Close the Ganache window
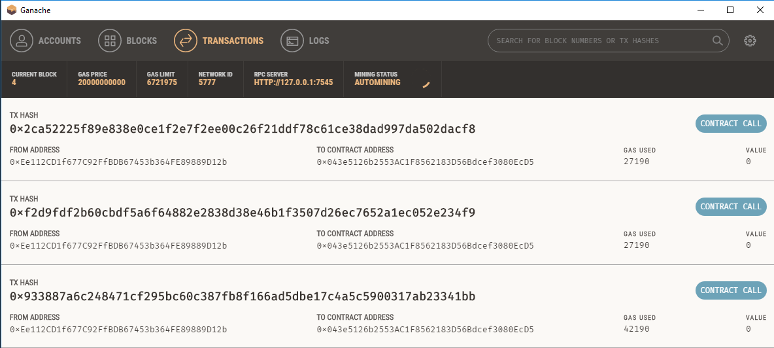Viewport: 774px width, 348px height. point(759,10)
